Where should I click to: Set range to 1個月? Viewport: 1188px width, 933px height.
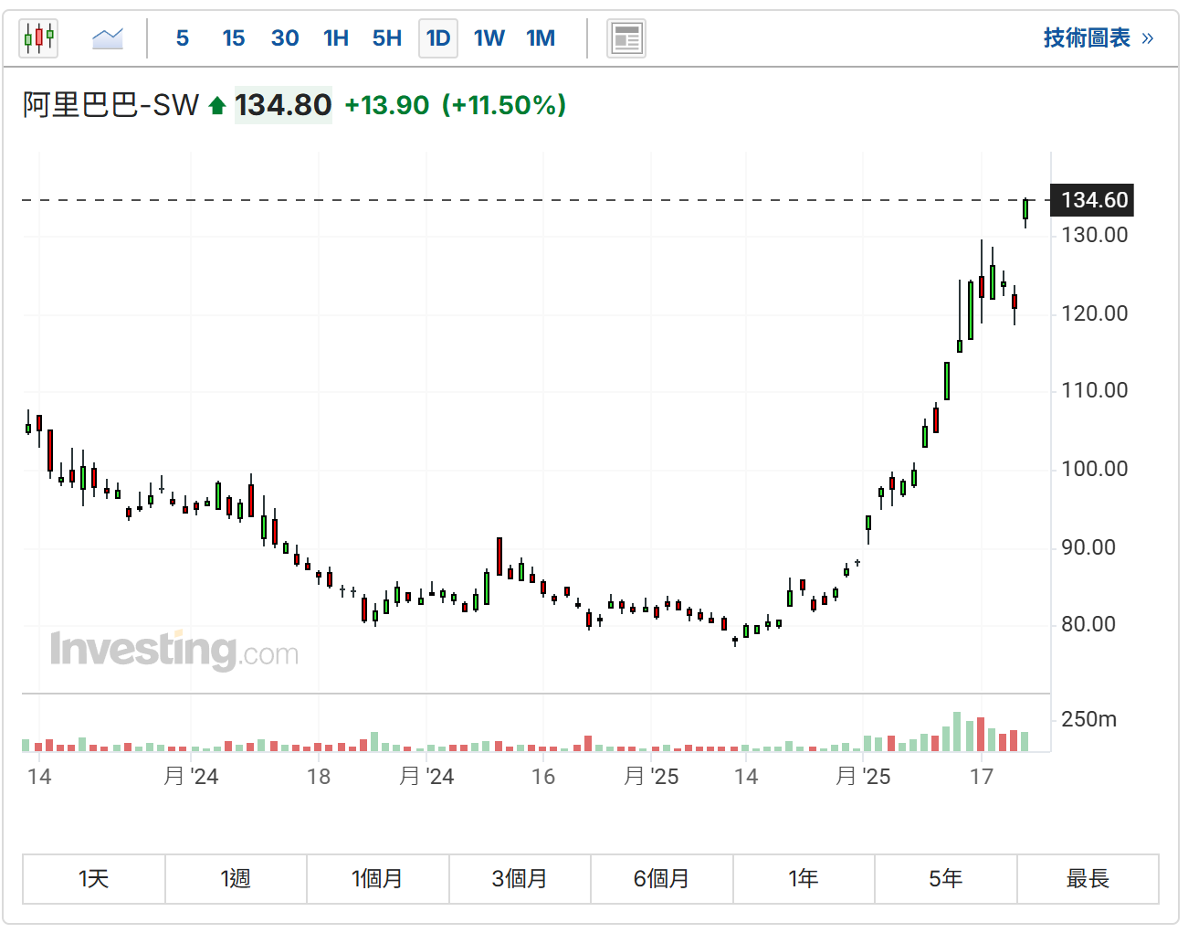pyautogui.click(x=378, y=879)
